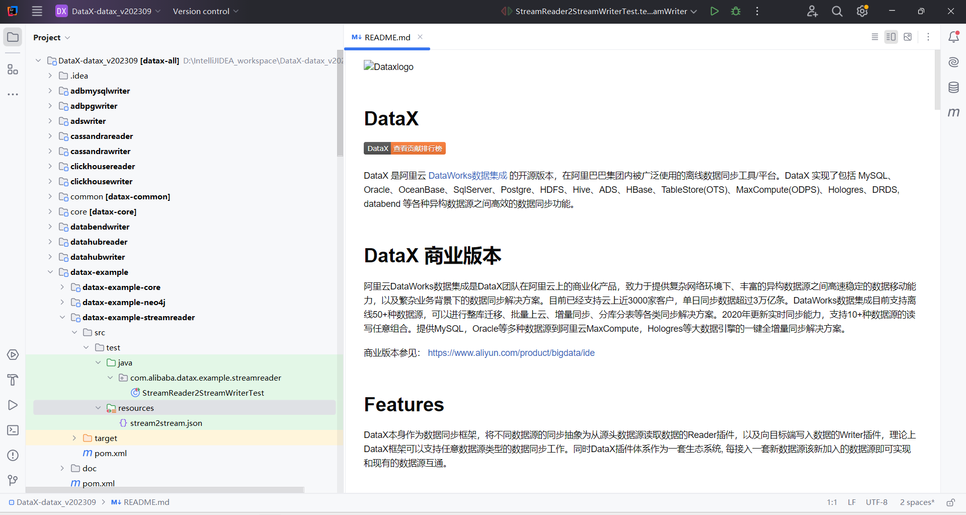The width and height of the screenshot is (966, 515).
Task: Open the main hamburger menu
Action: [37, 11]
